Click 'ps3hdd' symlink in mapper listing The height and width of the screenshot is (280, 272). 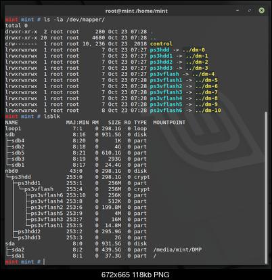[x=160, y=50]
